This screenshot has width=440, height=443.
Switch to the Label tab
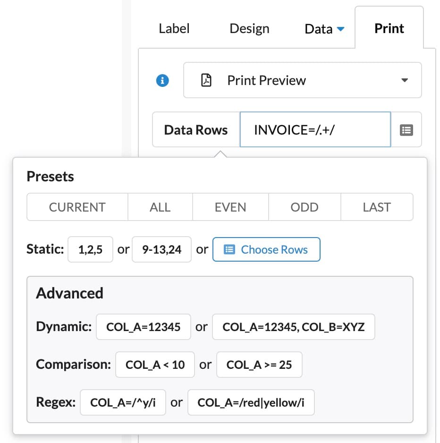coord(174,28)
